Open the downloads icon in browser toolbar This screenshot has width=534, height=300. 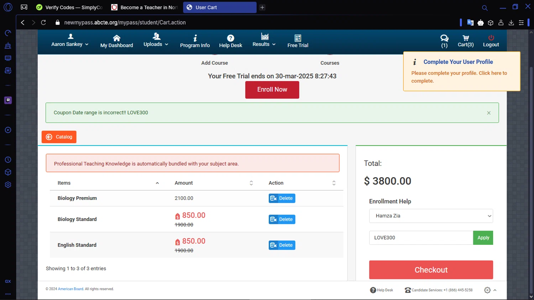(x=511, y=22)
